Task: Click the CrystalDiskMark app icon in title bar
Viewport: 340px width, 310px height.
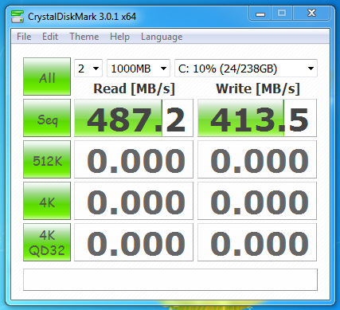Action: tap(18, 17)
